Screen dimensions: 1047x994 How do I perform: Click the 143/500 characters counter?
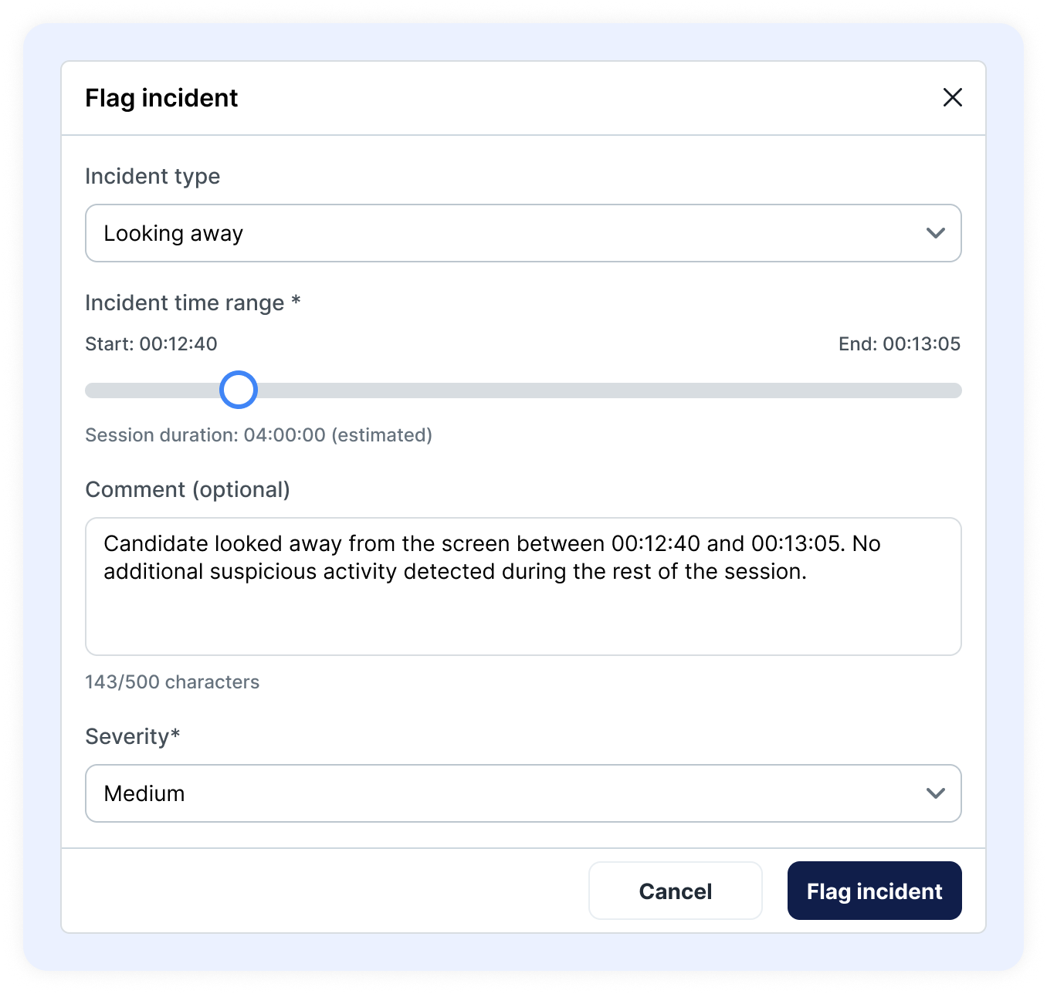172,682
